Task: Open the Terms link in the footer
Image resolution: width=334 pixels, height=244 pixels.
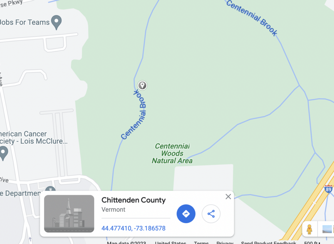Action: pos(201,242)
